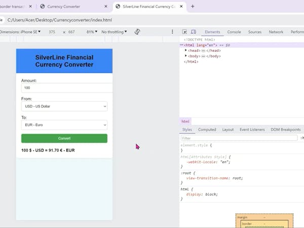Open the Event Listeners sub-tab
The width and height of the screenshot is (304, 228).
[252, 130]
